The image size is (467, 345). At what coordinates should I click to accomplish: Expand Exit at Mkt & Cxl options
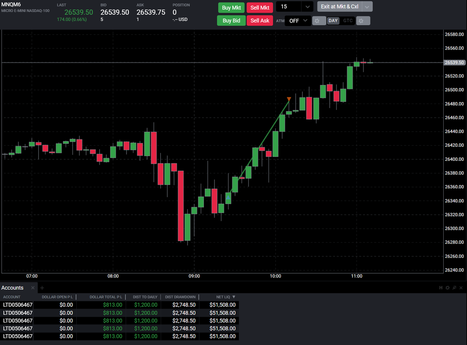367,7
